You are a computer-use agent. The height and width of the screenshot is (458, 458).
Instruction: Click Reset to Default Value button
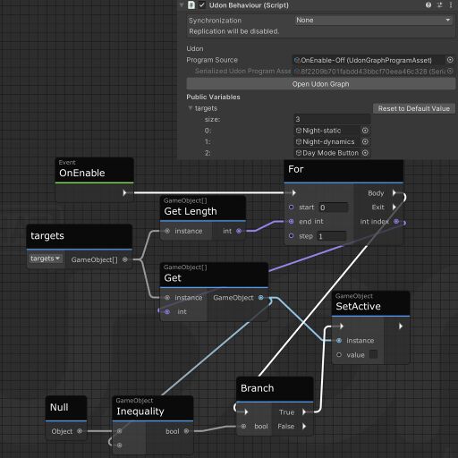414,108
